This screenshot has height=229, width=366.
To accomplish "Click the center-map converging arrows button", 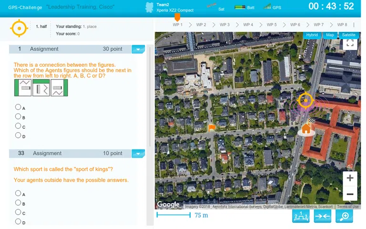I will [323, 216].
